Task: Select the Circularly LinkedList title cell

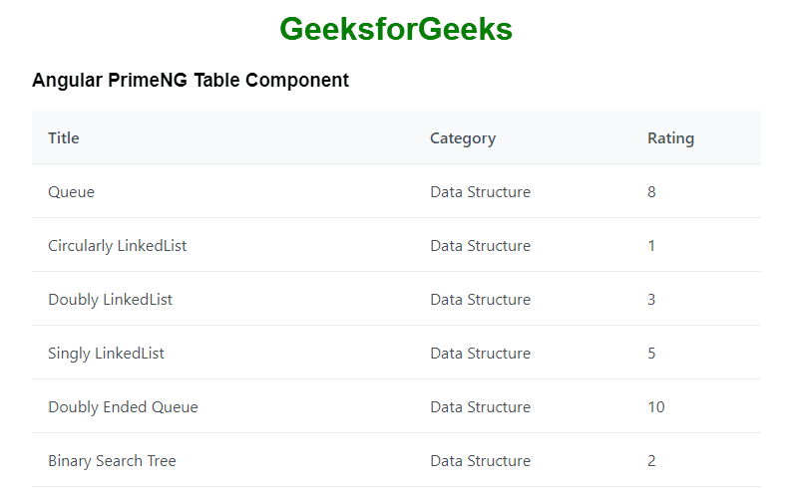Action: click(x=118, y=246)
